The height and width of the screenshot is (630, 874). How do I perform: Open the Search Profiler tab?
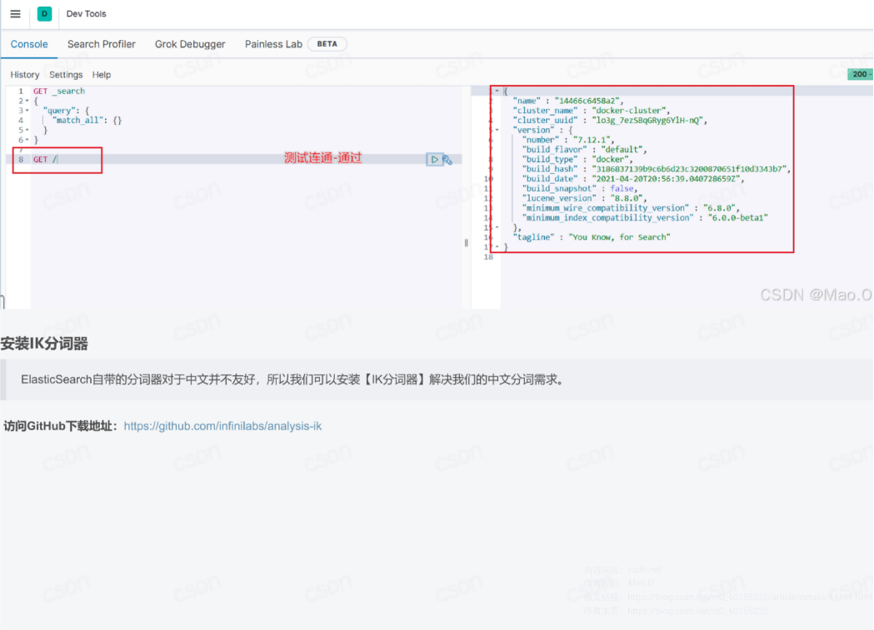pos(102,44)
